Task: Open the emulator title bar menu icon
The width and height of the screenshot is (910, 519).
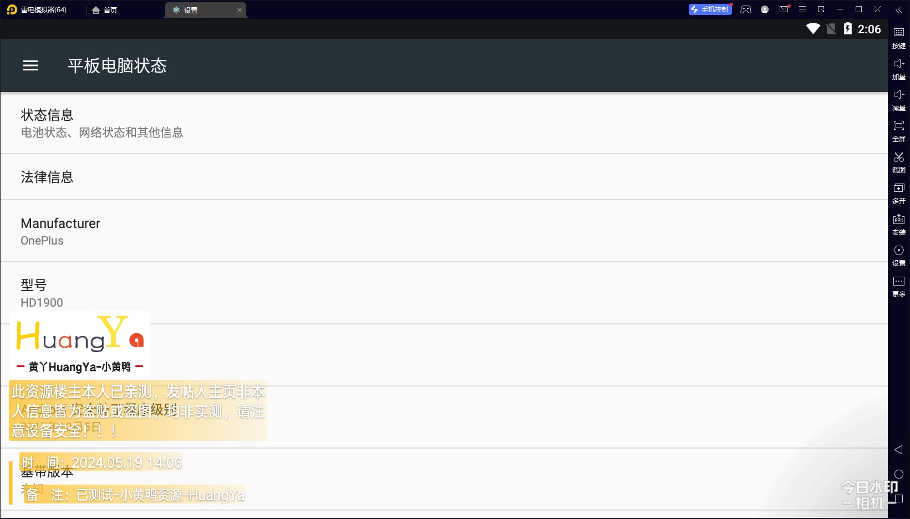Action: point(802,9)
